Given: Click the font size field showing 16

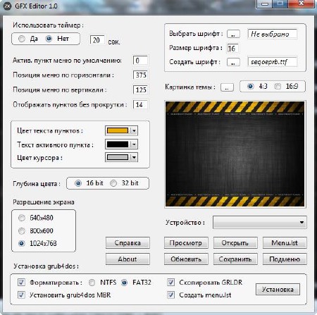Looking at the screenshot, I should pos(232,48).
